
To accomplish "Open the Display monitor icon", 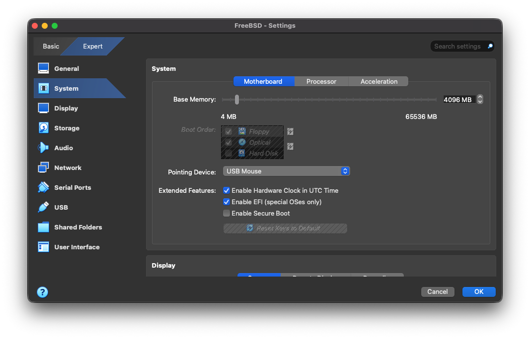I will click(x=43, y=108).
